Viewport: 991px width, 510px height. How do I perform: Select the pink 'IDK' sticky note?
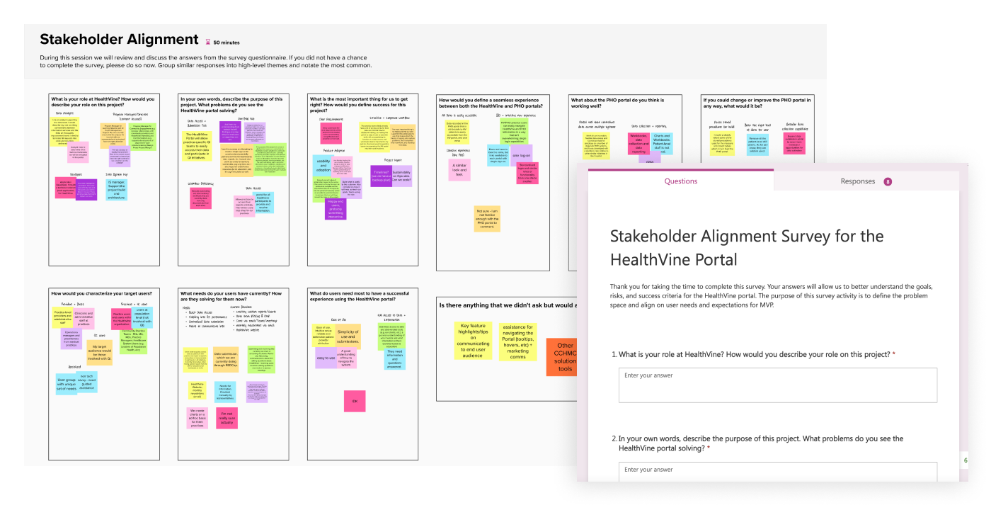pos(355,401)
